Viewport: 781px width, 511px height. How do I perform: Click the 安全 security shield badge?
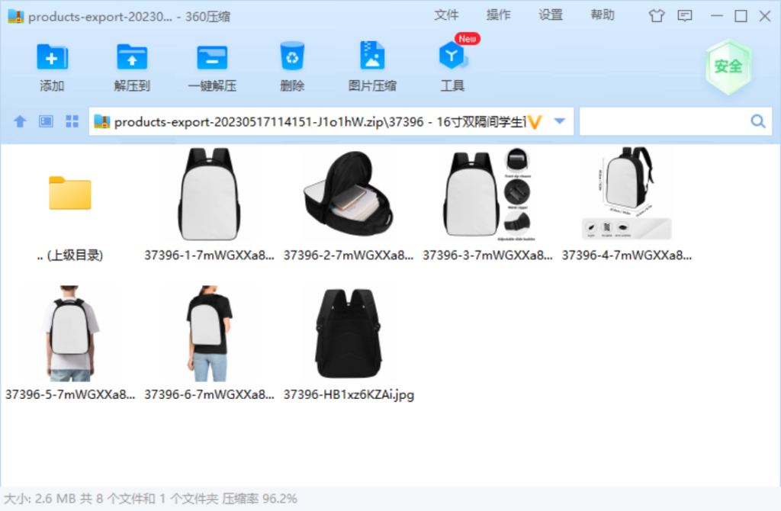click(x=728, y=67)
